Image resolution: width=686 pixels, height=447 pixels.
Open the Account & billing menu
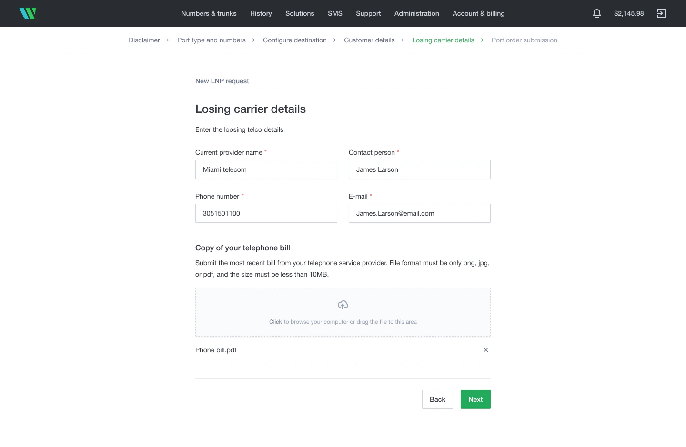point(478,13)
